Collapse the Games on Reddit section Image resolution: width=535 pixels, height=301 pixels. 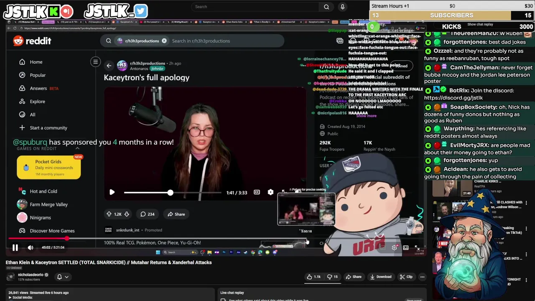77,148
